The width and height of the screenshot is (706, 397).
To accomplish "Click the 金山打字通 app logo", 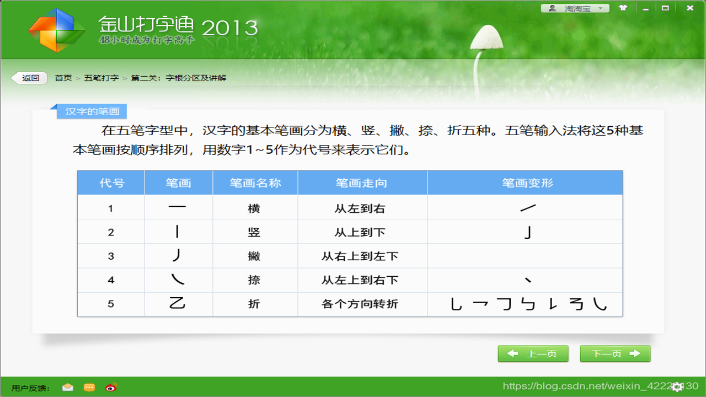I will [x=57, y=30].
